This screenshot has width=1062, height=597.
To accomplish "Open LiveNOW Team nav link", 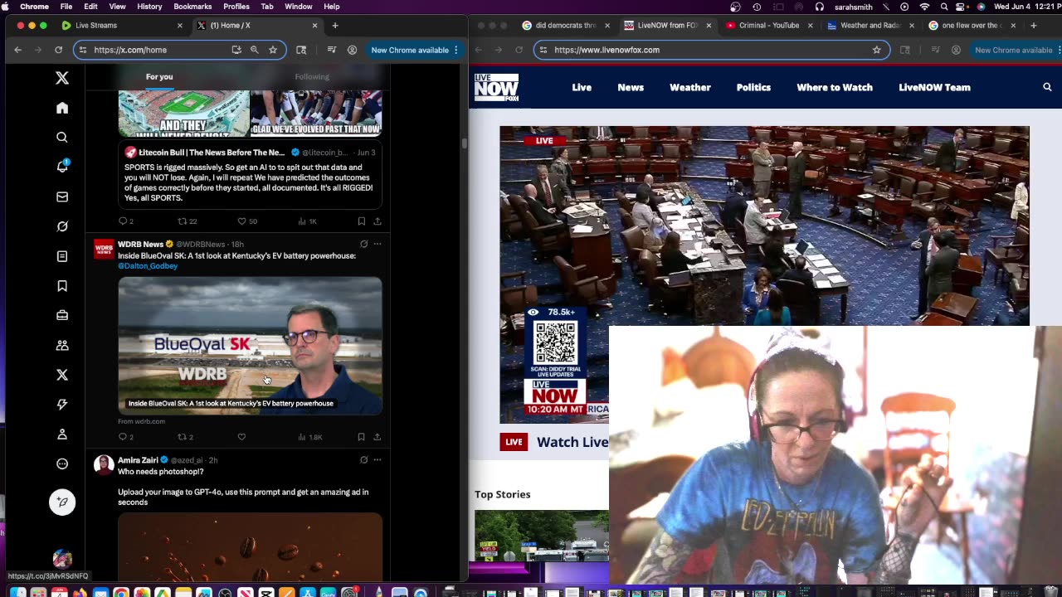I will [934, 87].
